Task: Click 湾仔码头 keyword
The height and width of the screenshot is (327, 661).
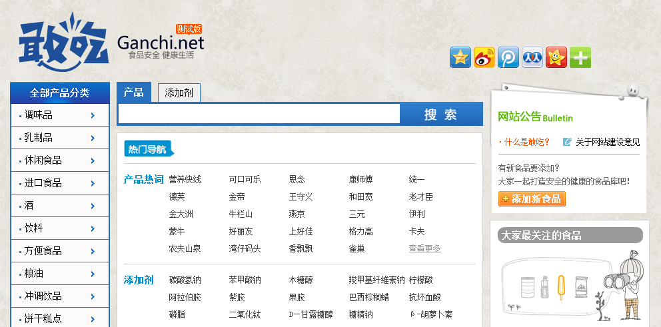Action: point(245,248)
